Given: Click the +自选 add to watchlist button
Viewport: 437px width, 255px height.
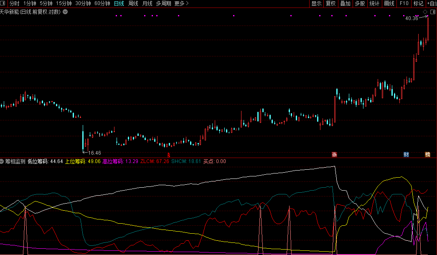Looking at the screenshot, I should coord(431,4).
